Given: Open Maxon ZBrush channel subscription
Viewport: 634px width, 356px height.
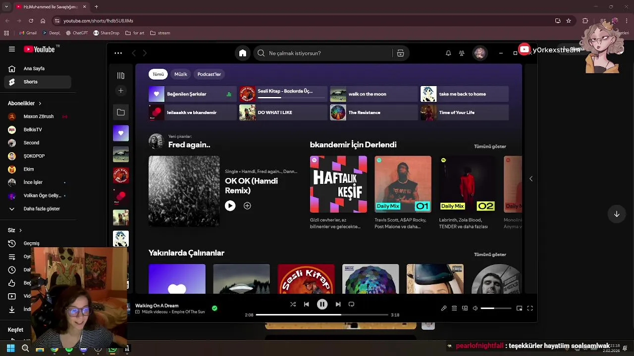Looking at the screenshot, I should point(38,117).
